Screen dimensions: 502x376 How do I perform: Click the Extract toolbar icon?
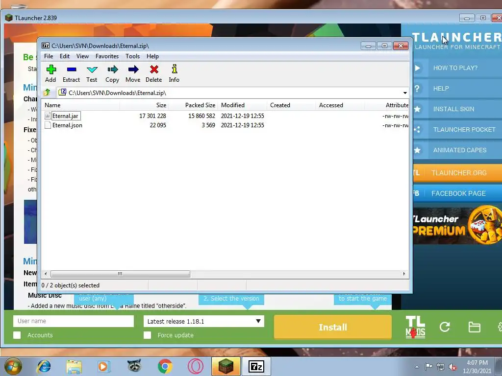coord(71,73)
